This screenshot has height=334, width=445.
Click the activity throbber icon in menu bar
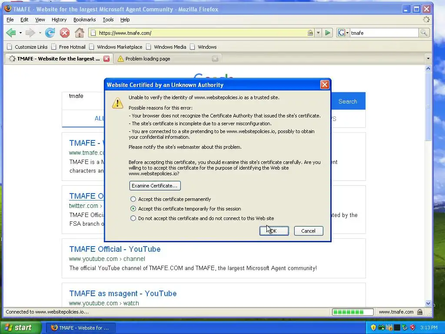point(426,20)
